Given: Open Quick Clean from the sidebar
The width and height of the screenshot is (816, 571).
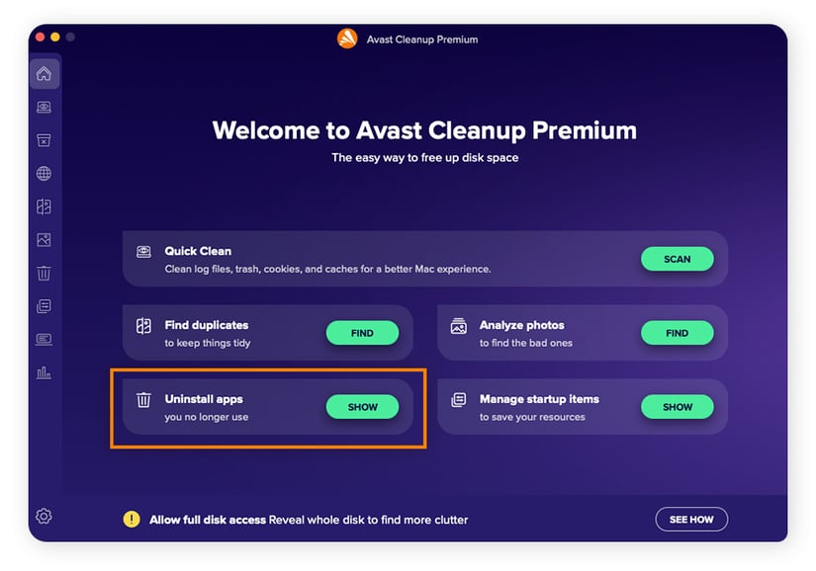Looking at the screenshot, I should (x=44, y=108).
